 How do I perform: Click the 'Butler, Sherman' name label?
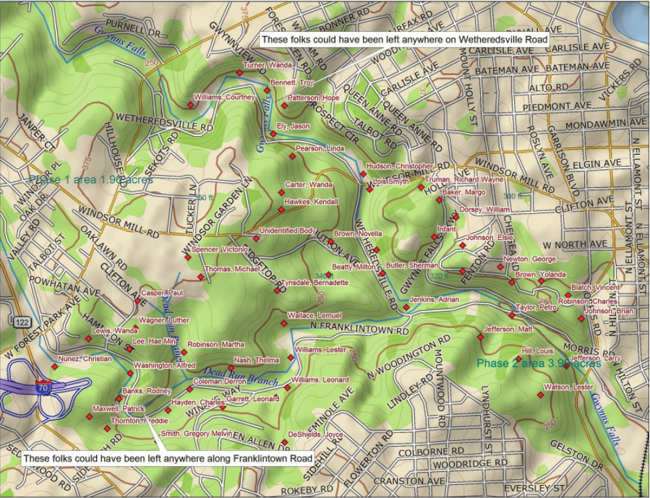411,265
